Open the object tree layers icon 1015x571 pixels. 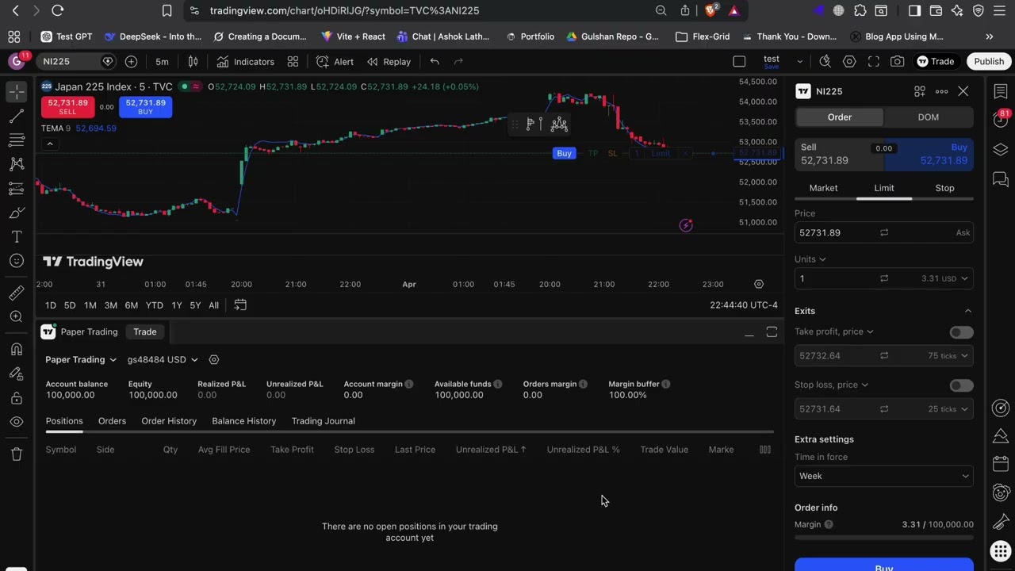1001,150
